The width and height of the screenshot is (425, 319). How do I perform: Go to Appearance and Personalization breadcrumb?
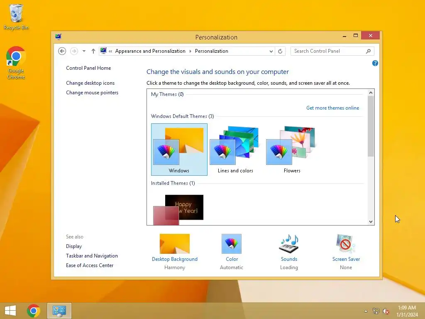click(150, 51)
